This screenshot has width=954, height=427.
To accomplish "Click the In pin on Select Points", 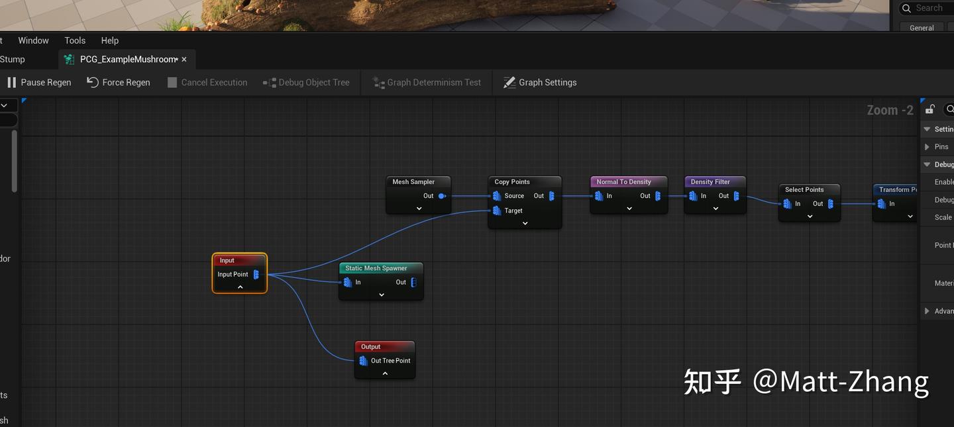I will (x=787, y=204).
